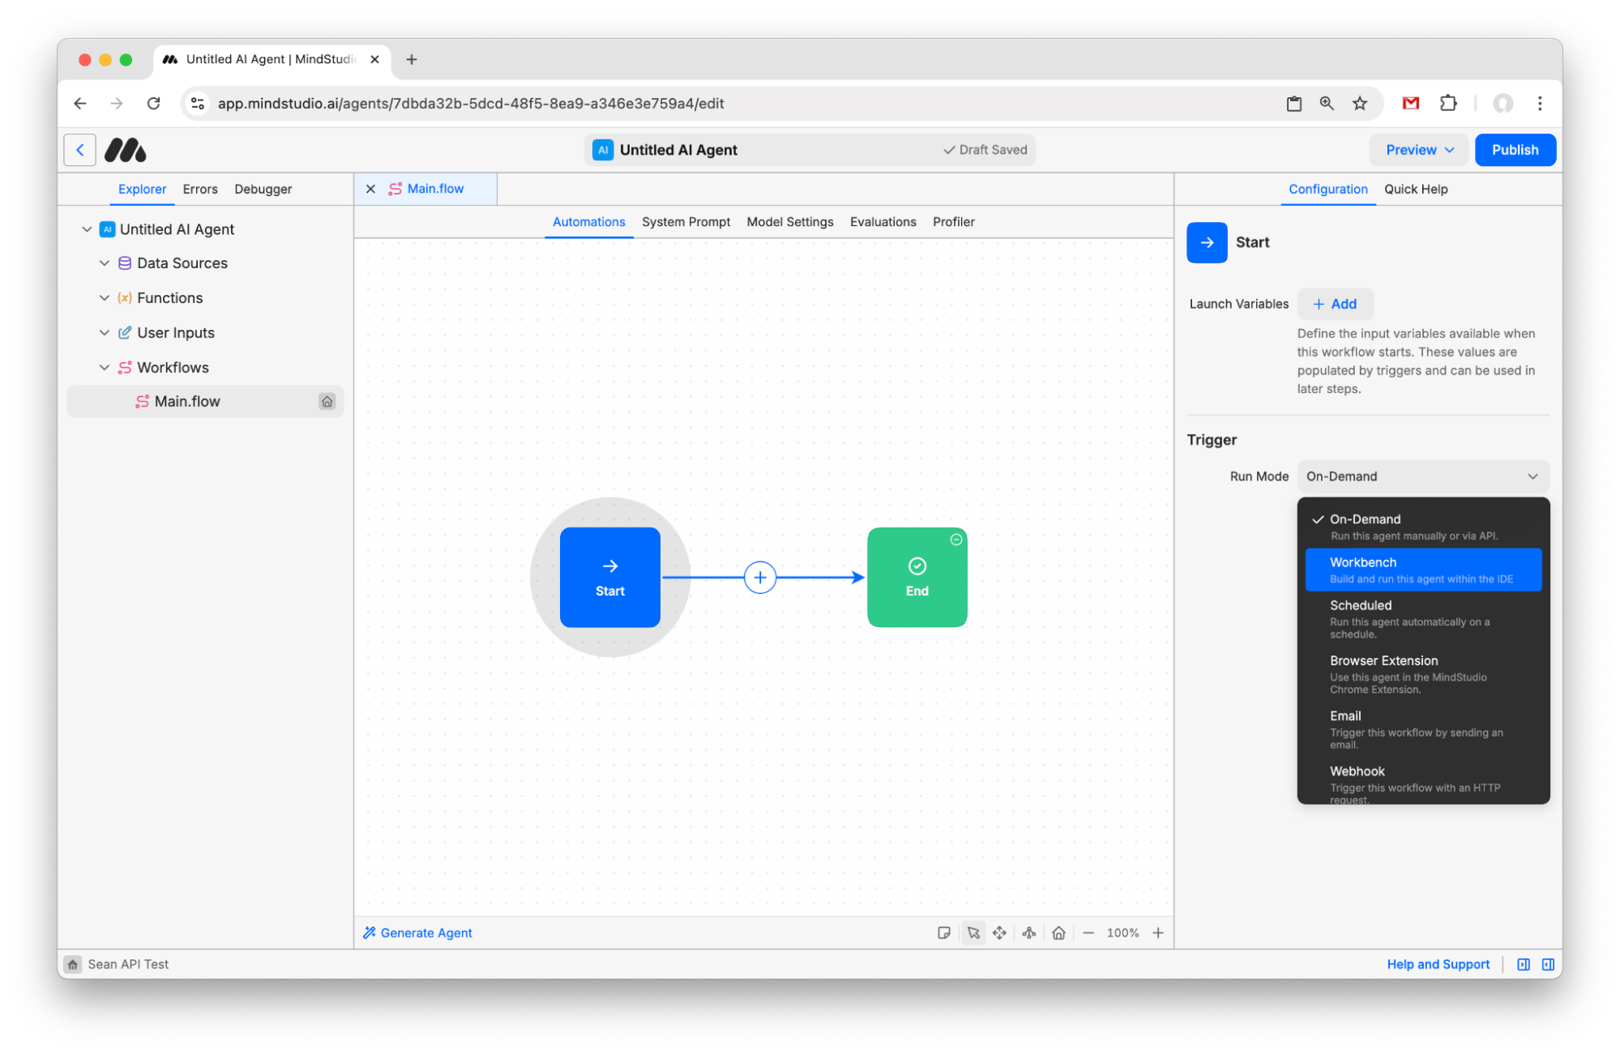The width and height of the screenshot is (1620, 1055).
Task: Click the home fit-view icon in canvas toolbar
Action: coord(1058,933)
